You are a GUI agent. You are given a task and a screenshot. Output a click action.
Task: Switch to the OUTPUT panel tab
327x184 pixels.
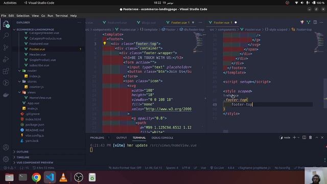pyautogui.click(x=122, y=137)
